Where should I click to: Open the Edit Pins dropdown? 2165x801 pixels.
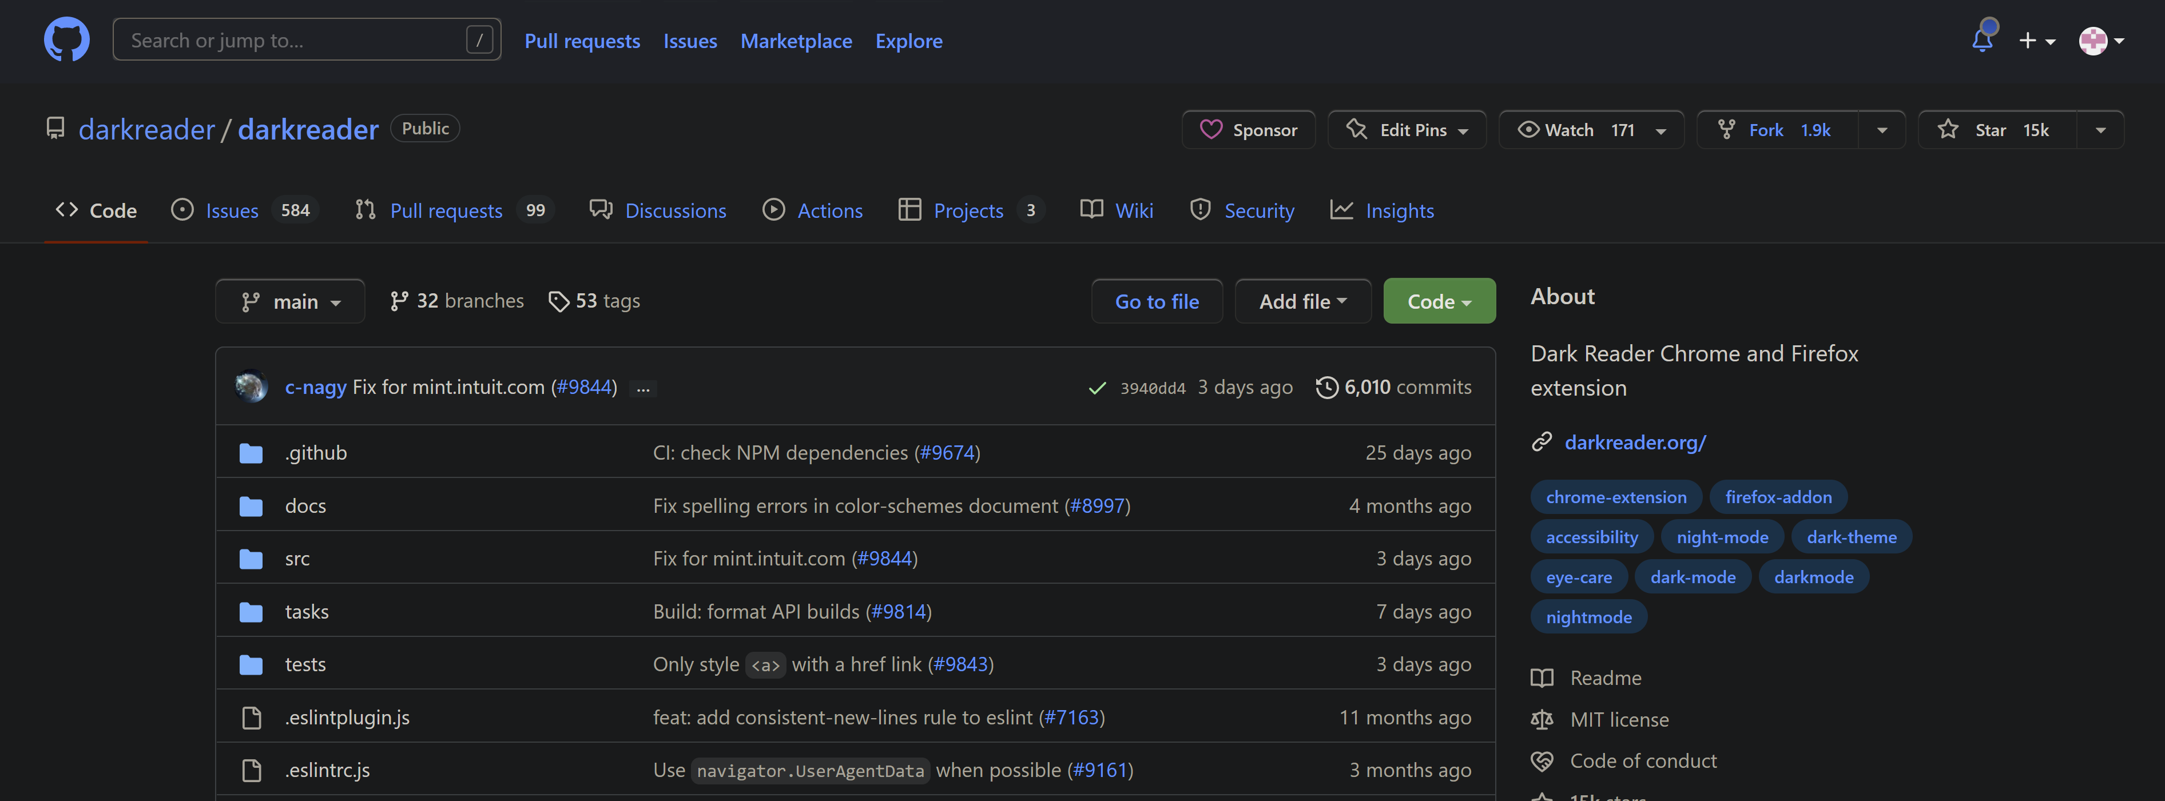coord(1407,129)
